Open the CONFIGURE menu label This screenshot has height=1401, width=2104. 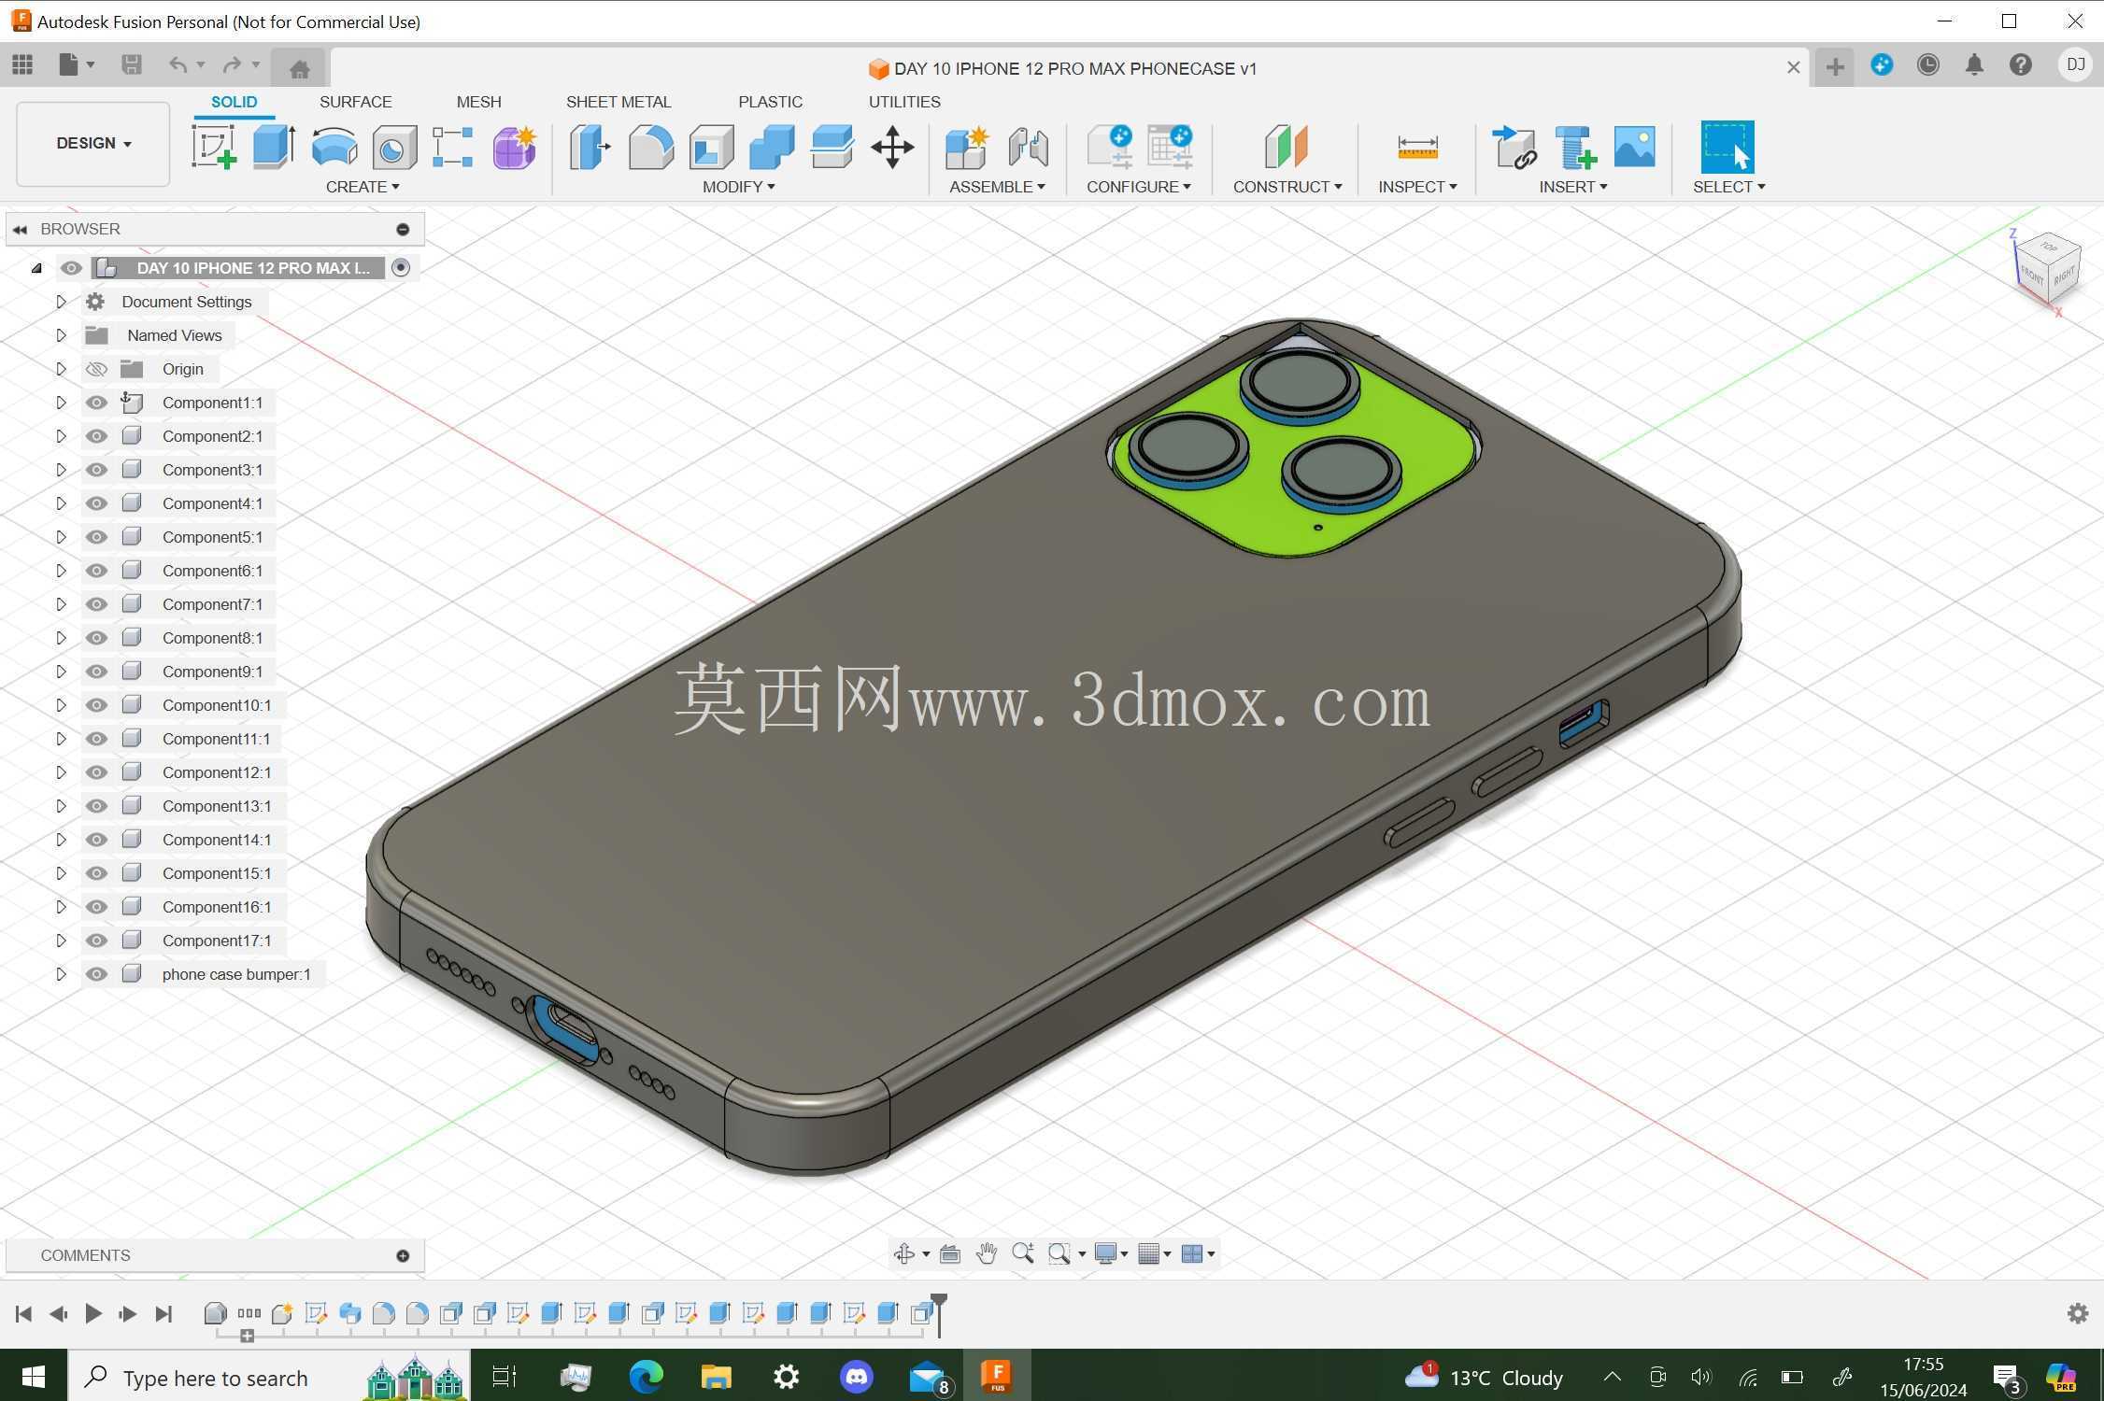click(x=1139, y=187)
